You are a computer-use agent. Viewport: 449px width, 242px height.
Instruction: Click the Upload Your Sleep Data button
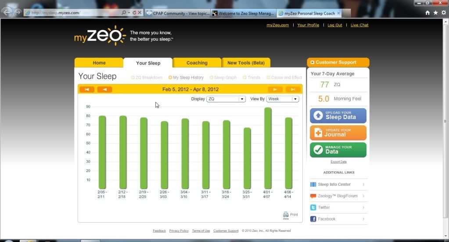338,116
